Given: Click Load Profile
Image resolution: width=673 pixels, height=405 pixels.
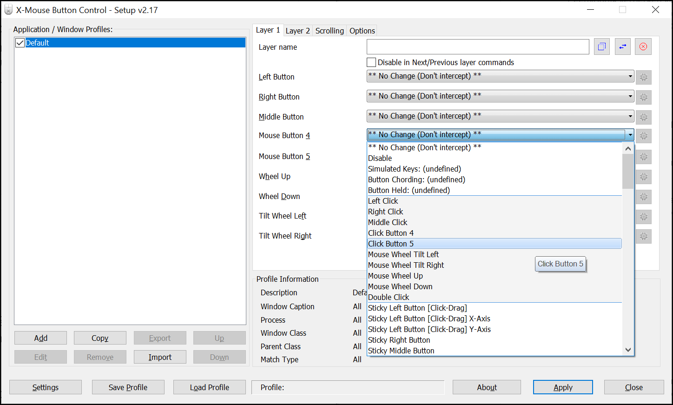Looking at the screenshot, I should pyautogui.click(x=210, y=387).
